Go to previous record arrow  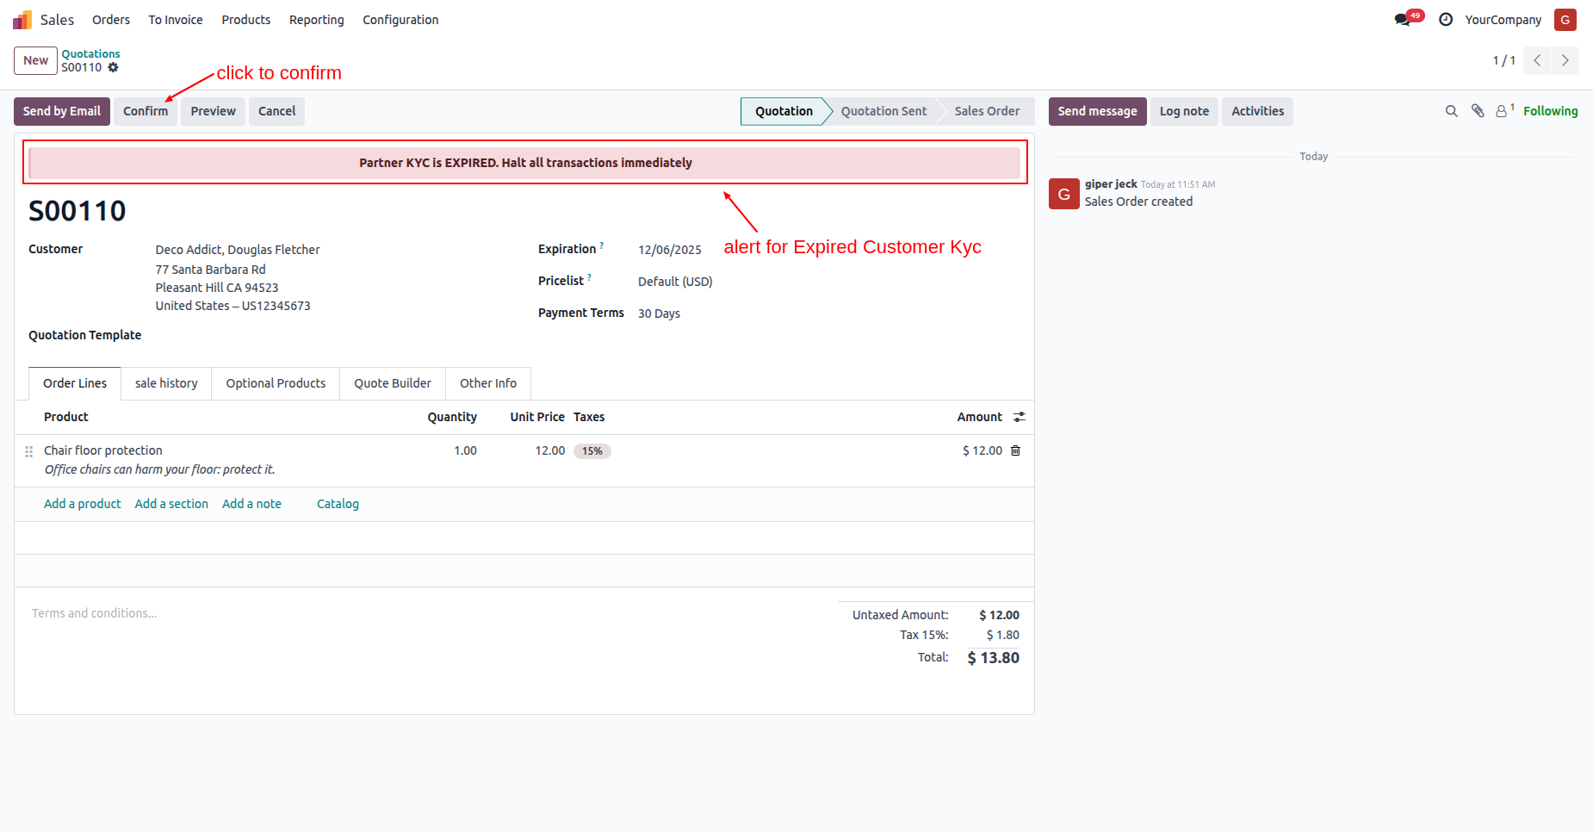point(1537,60)
